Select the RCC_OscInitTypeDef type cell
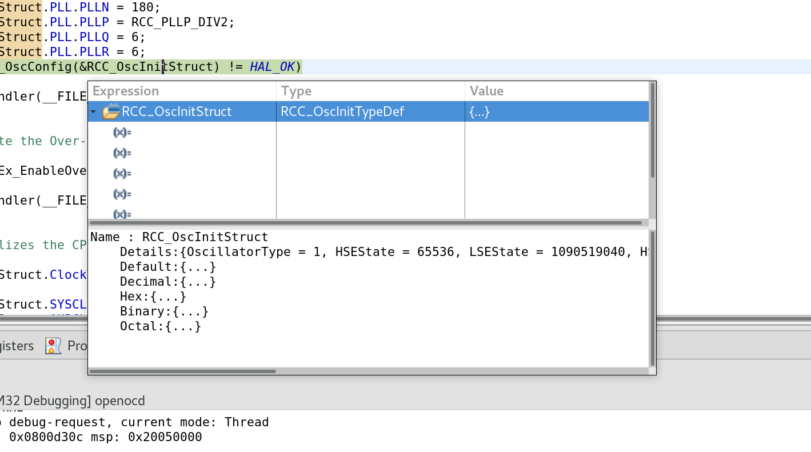The height and width of the screenshot is (452, 811). coord(342,112)
